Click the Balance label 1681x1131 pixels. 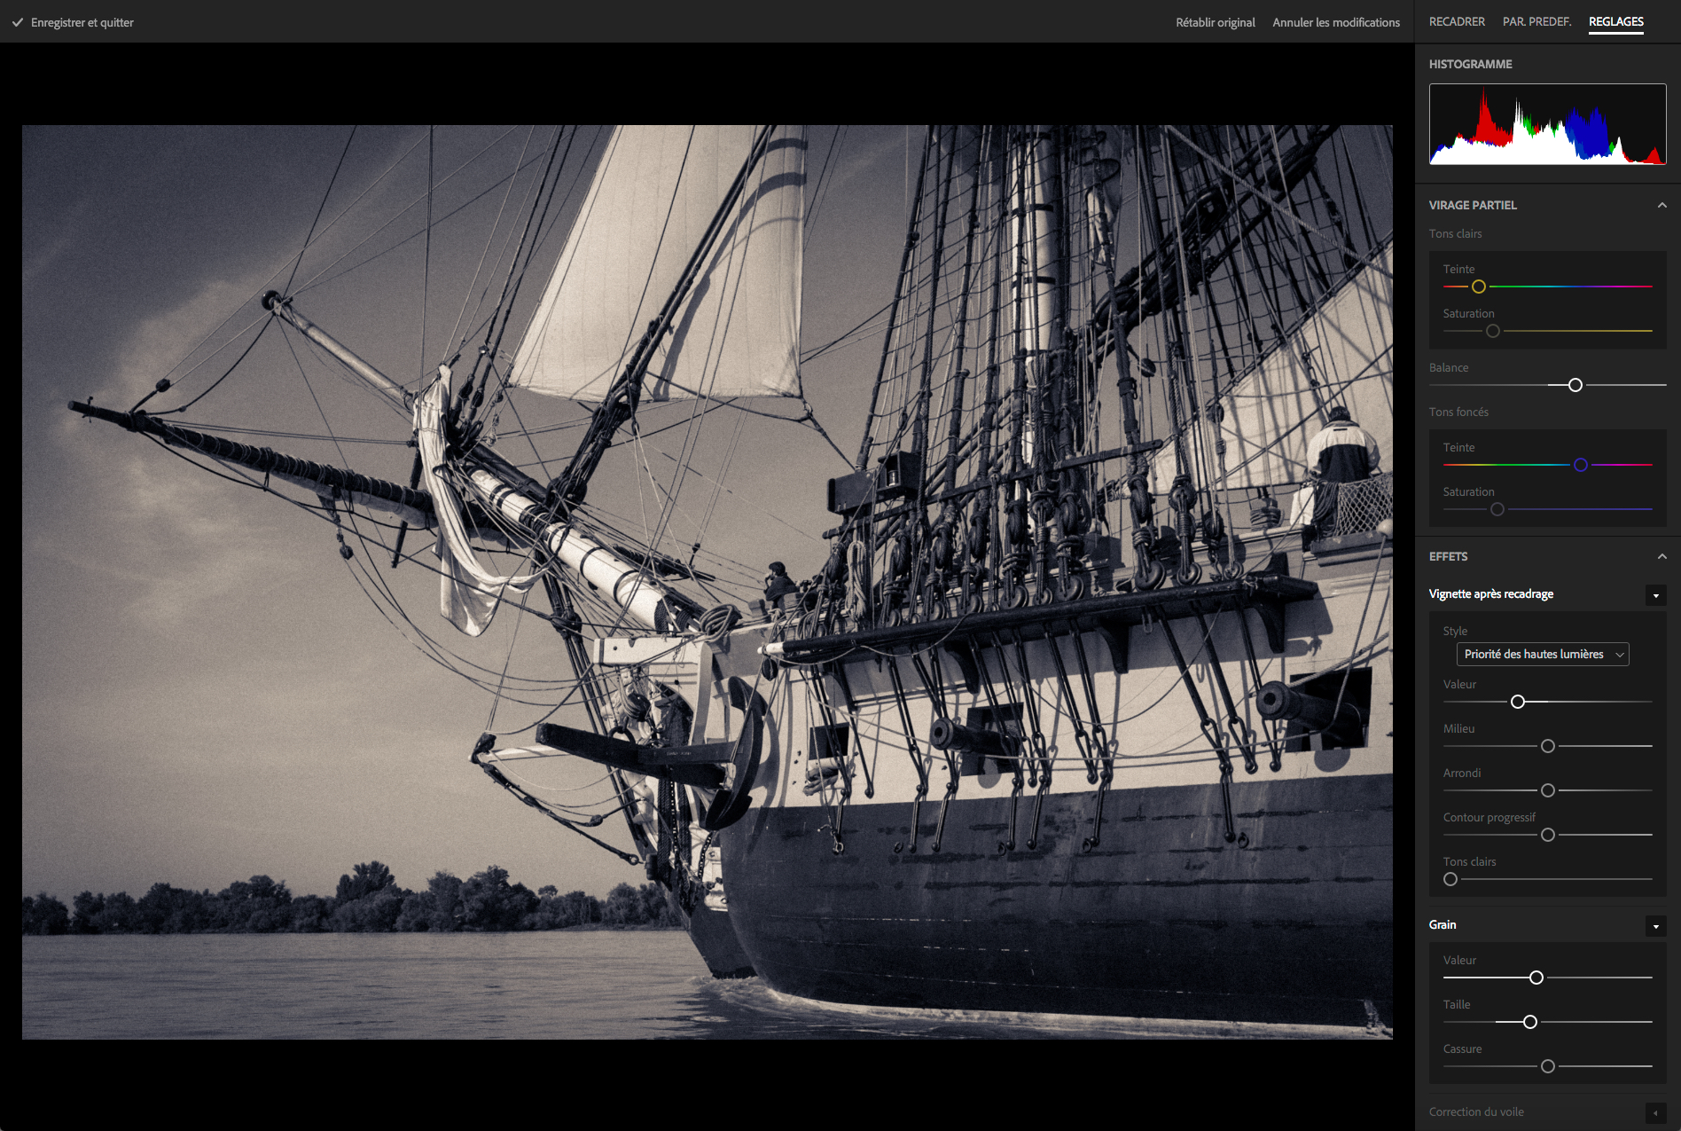[x=1449, y=367]
